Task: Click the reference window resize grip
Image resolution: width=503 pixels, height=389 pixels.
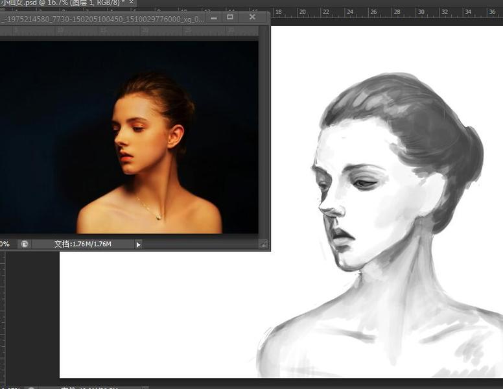Action: [263, 244]
